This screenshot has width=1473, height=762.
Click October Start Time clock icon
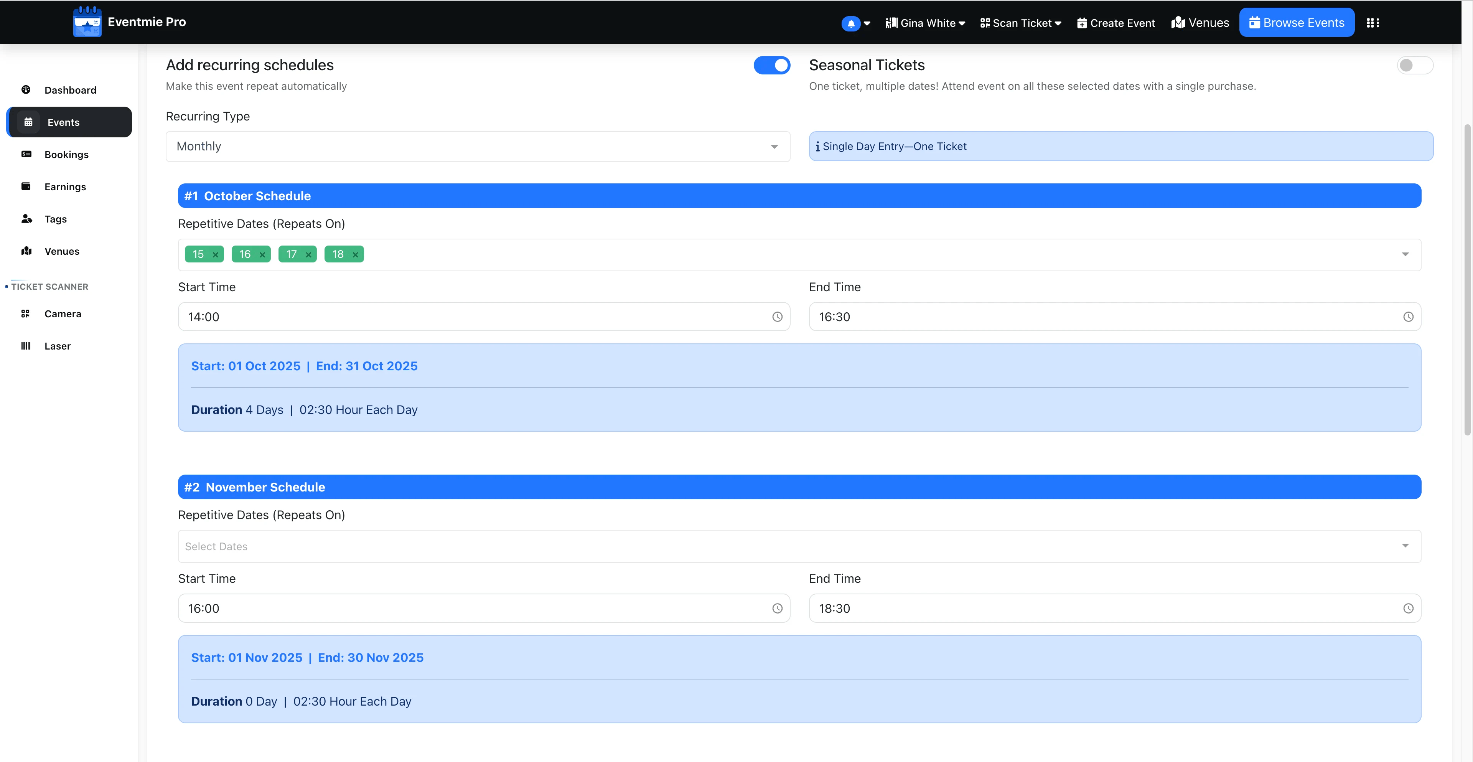tap(777, 317)
